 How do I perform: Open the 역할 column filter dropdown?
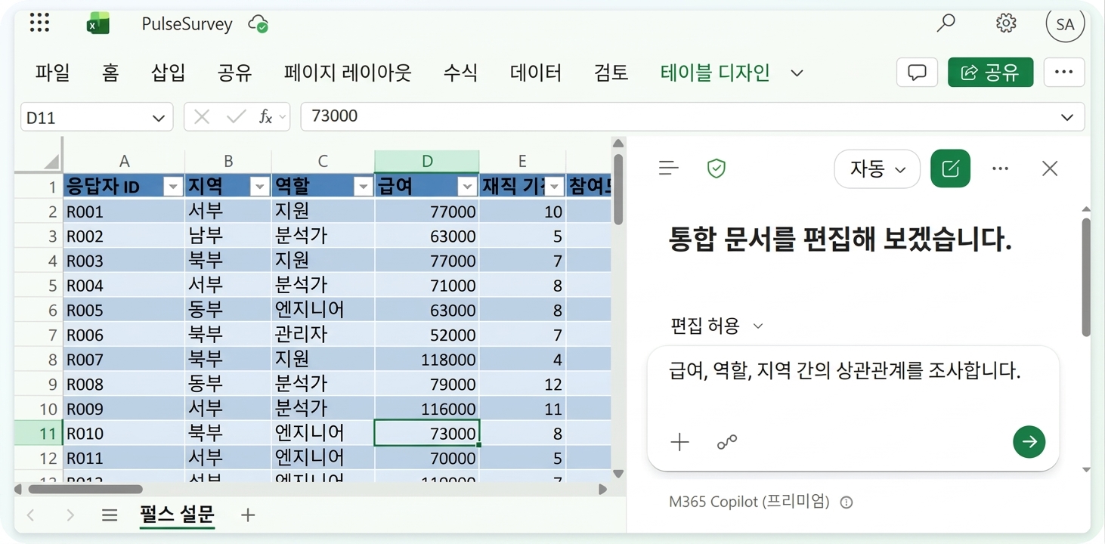[x=364, y=186]
